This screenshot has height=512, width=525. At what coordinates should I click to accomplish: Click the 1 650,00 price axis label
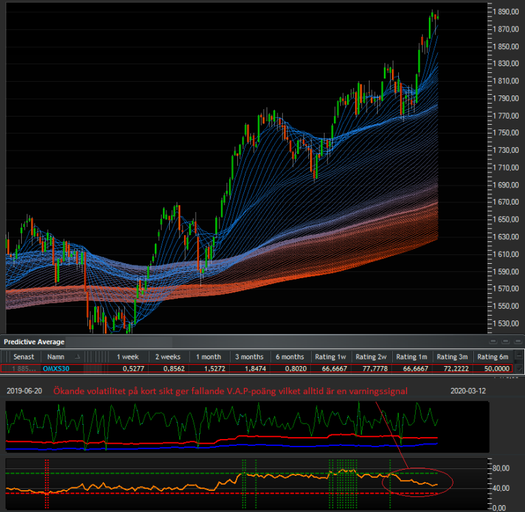506,220
